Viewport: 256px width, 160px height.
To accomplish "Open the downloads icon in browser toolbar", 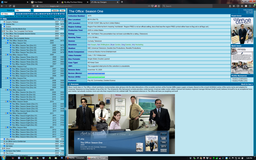I will point(230,6).
